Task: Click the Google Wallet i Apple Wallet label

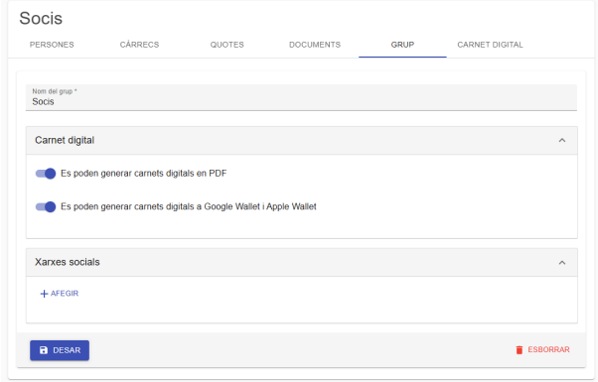Action: 189,206
